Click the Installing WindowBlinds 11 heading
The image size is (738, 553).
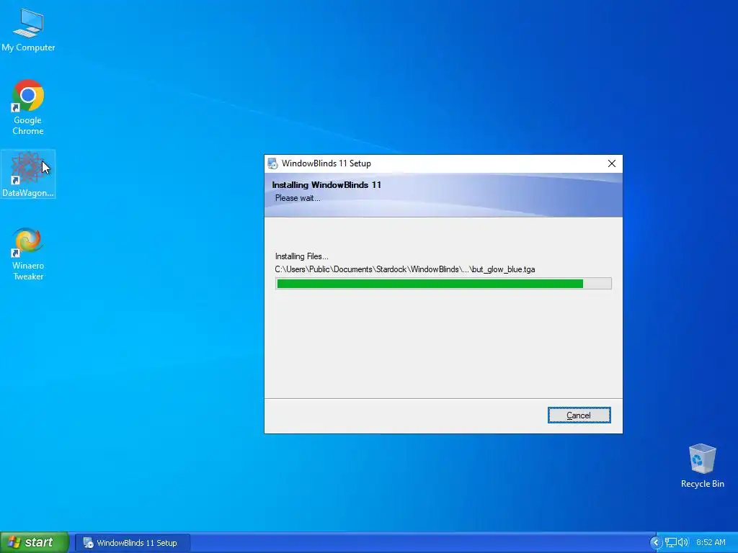326,185
